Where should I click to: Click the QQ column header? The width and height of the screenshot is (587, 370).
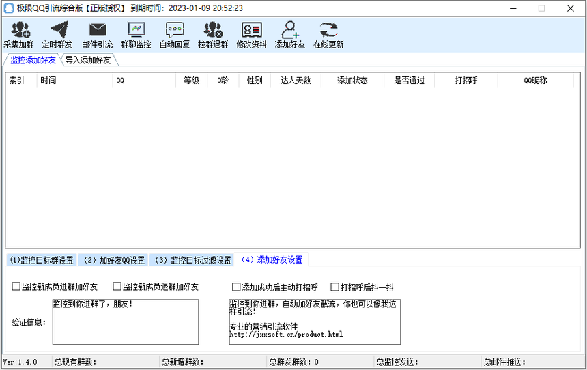coord(144,80)
